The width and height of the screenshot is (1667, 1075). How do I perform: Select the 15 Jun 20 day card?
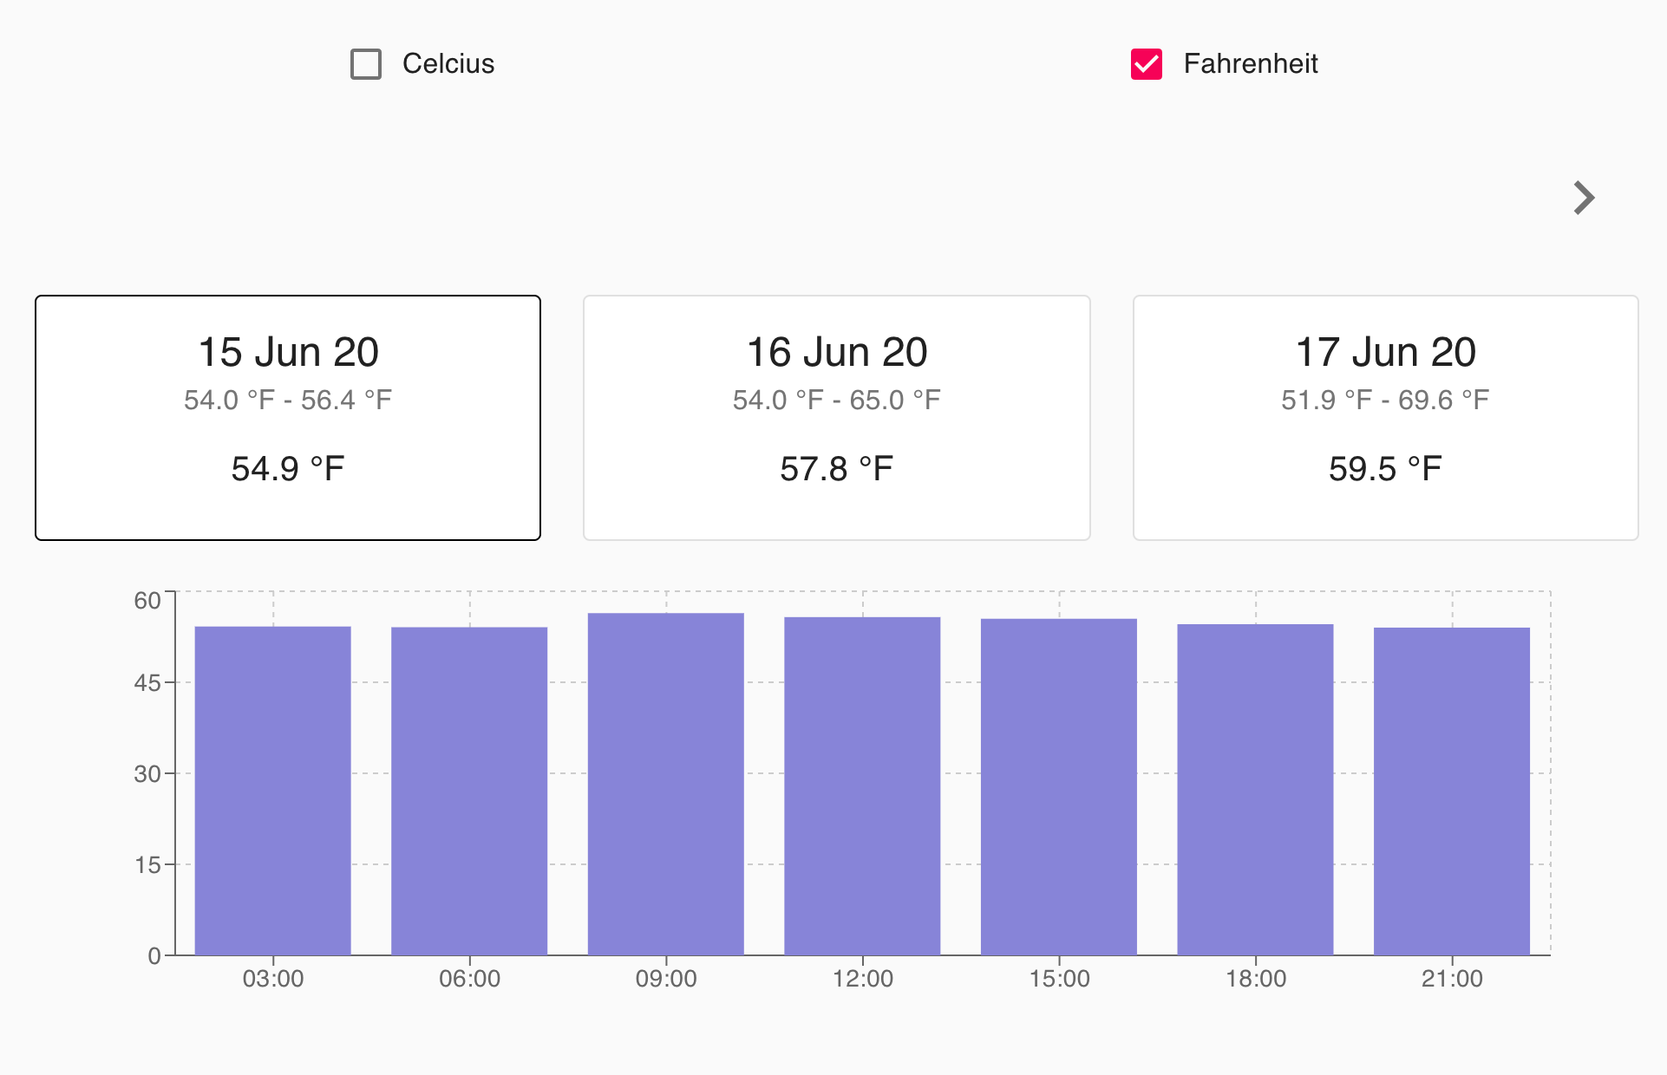(x=288, y=418)
